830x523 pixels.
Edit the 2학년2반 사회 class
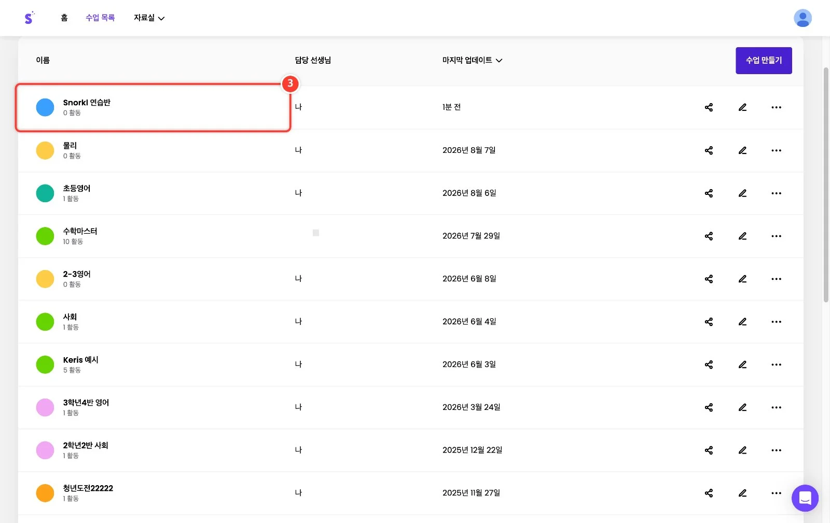742,450
